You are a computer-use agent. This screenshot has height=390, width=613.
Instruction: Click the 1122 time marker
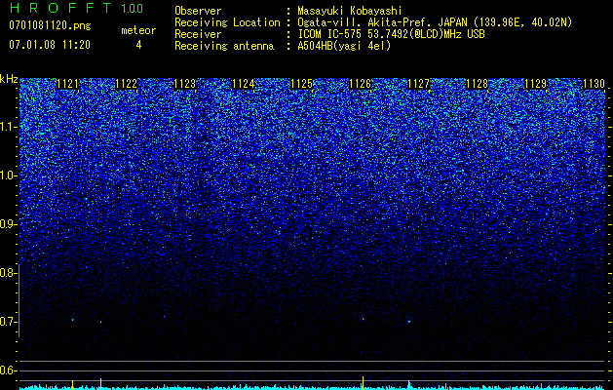[127, 84]
